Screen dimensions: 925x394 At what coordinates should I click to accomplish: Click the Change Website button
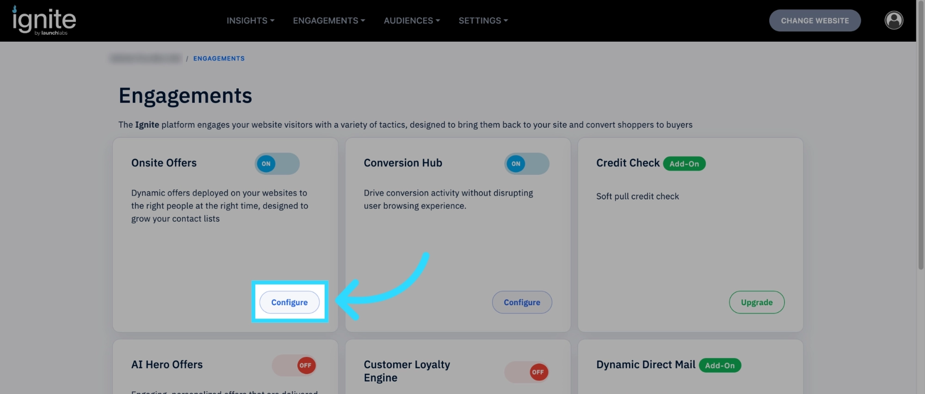coord(814,20)
